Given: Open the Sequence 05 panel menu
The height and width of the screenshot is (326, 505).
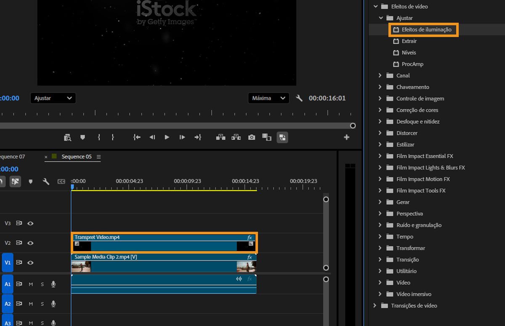Looking at the screenshot, I should click(x=99, y=157).
